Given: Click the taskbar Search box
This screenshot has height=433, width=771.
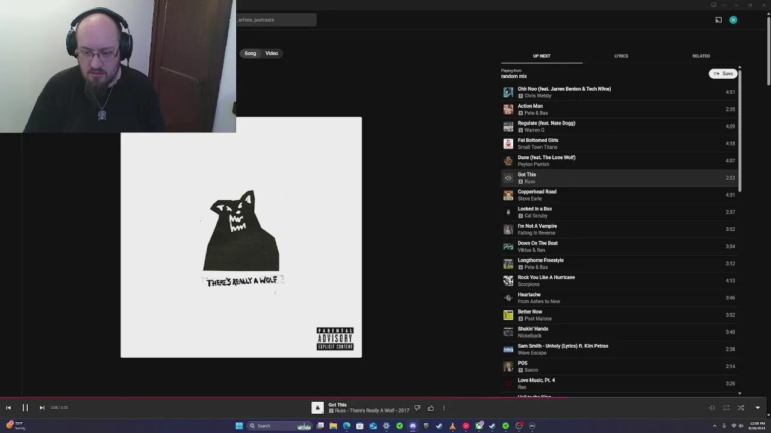Looking at the screenshot, I should [x=278, y=426].
